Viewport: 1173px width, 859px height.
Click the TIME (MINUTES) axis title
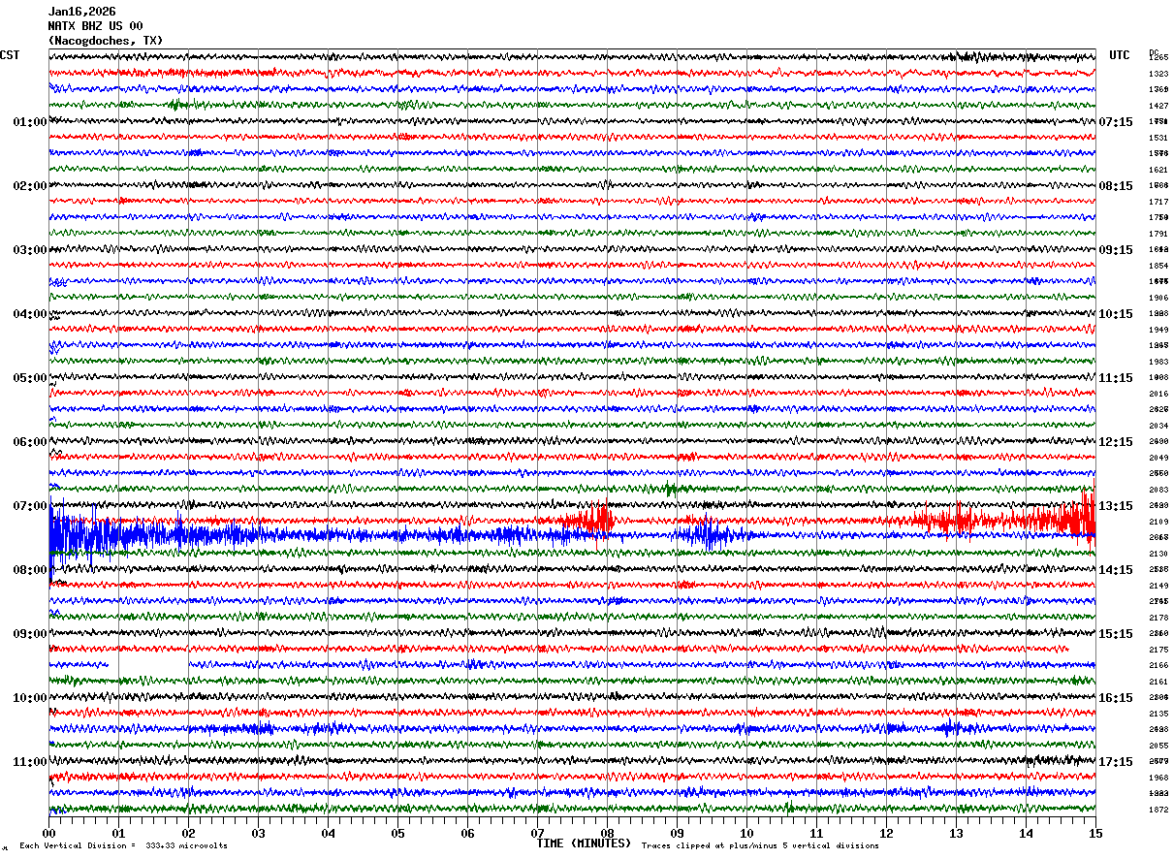[x=585, y=843]
